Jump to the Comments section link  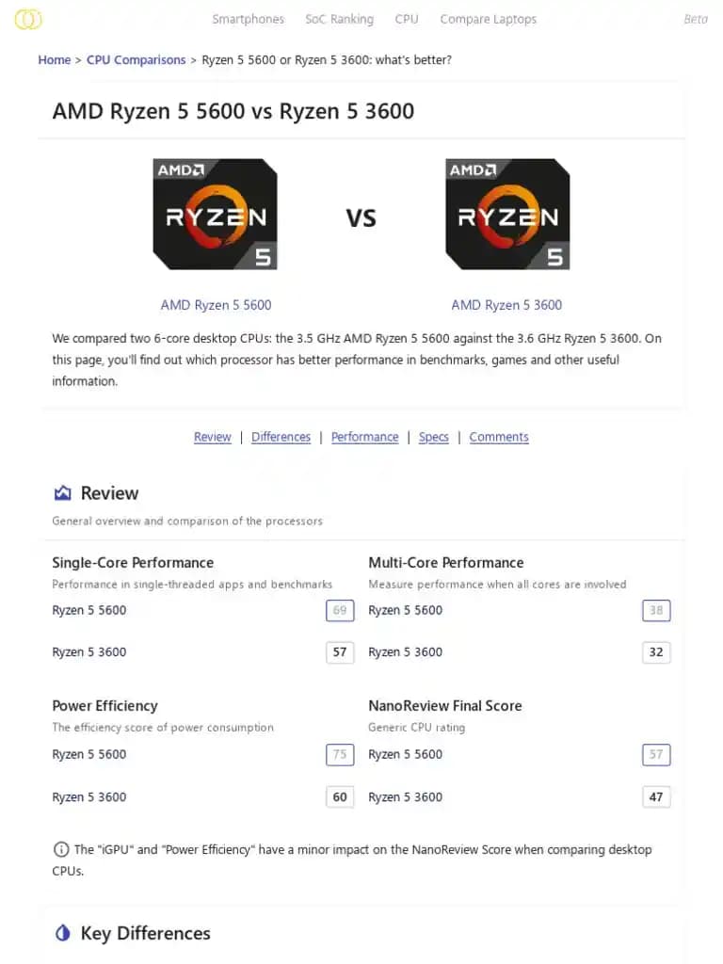point(499,437)
